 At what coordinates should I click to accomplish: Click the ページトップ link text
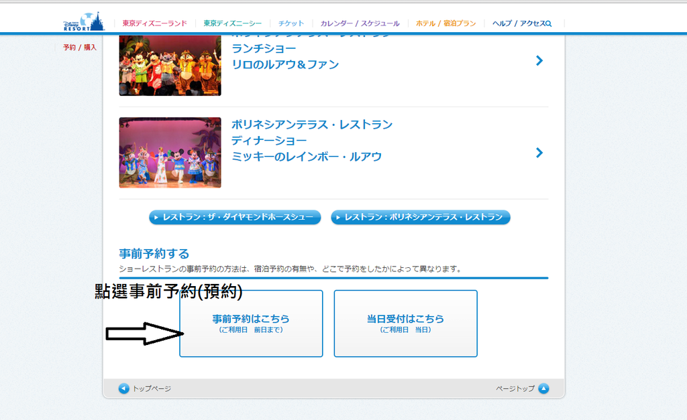[515, 389]
